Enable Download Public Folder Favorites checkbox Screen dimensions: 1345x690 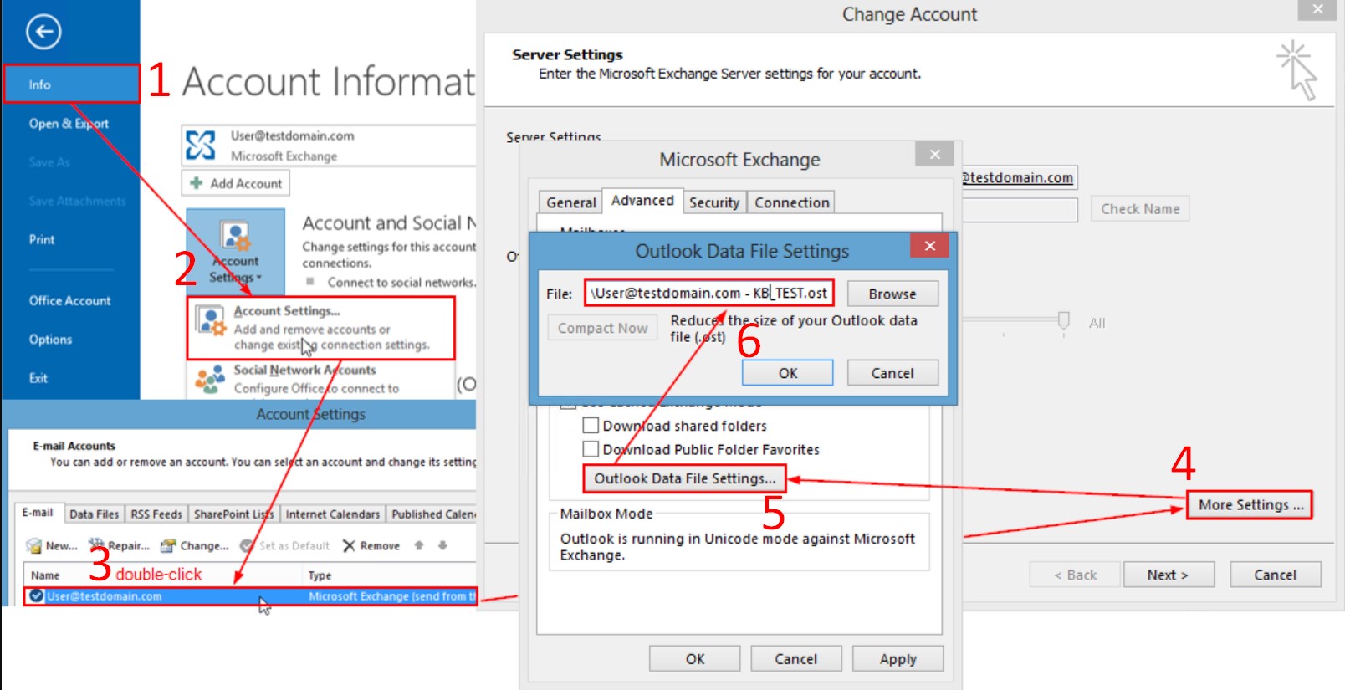(x=591, y=449)
